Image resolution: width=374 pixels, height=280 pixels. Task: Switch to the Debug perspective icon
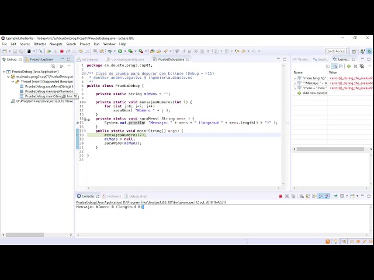(x=369, y=51)
